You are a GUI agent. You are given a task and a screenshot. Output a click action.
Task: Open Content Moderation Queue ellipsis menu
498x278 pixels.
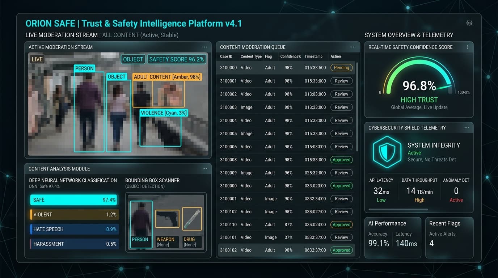[x=353, y=47]
